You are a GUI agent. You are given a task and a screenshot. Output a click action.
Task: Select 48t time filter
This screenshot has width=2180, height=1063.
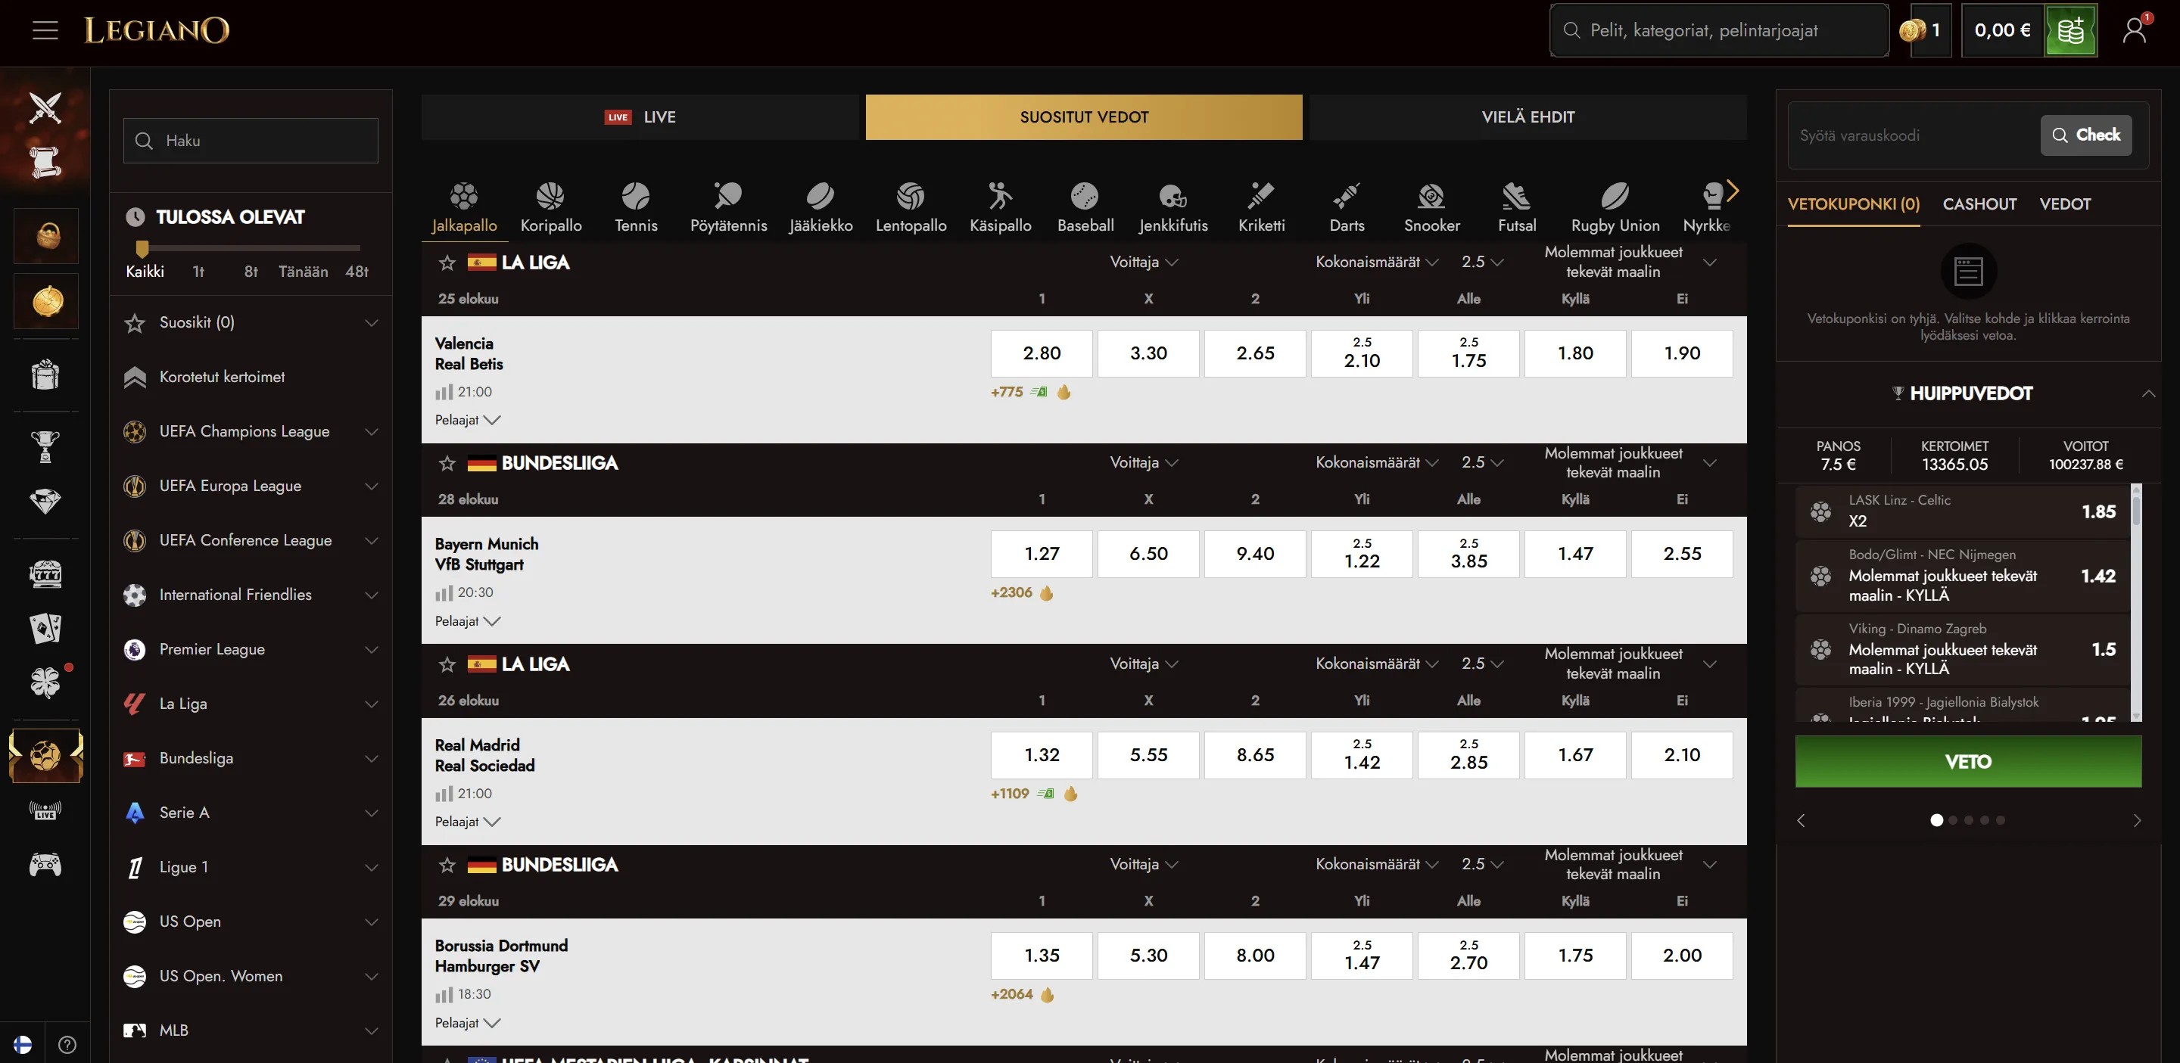357,272
